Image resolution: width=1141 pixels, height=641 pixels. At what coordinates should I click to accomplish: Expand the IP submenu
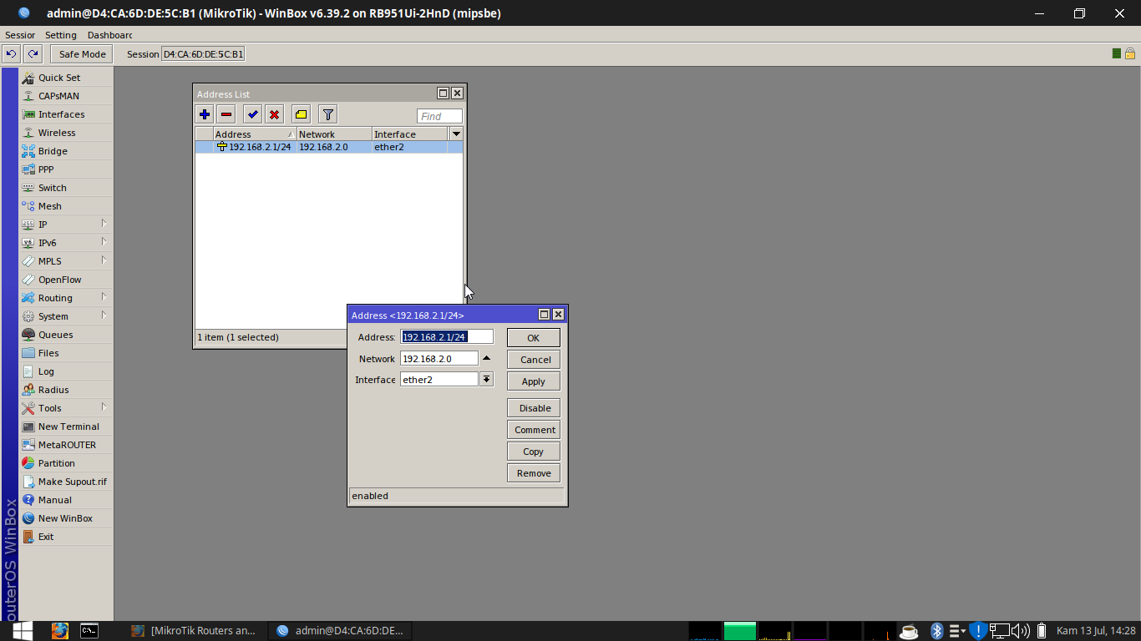coord(66,225)
